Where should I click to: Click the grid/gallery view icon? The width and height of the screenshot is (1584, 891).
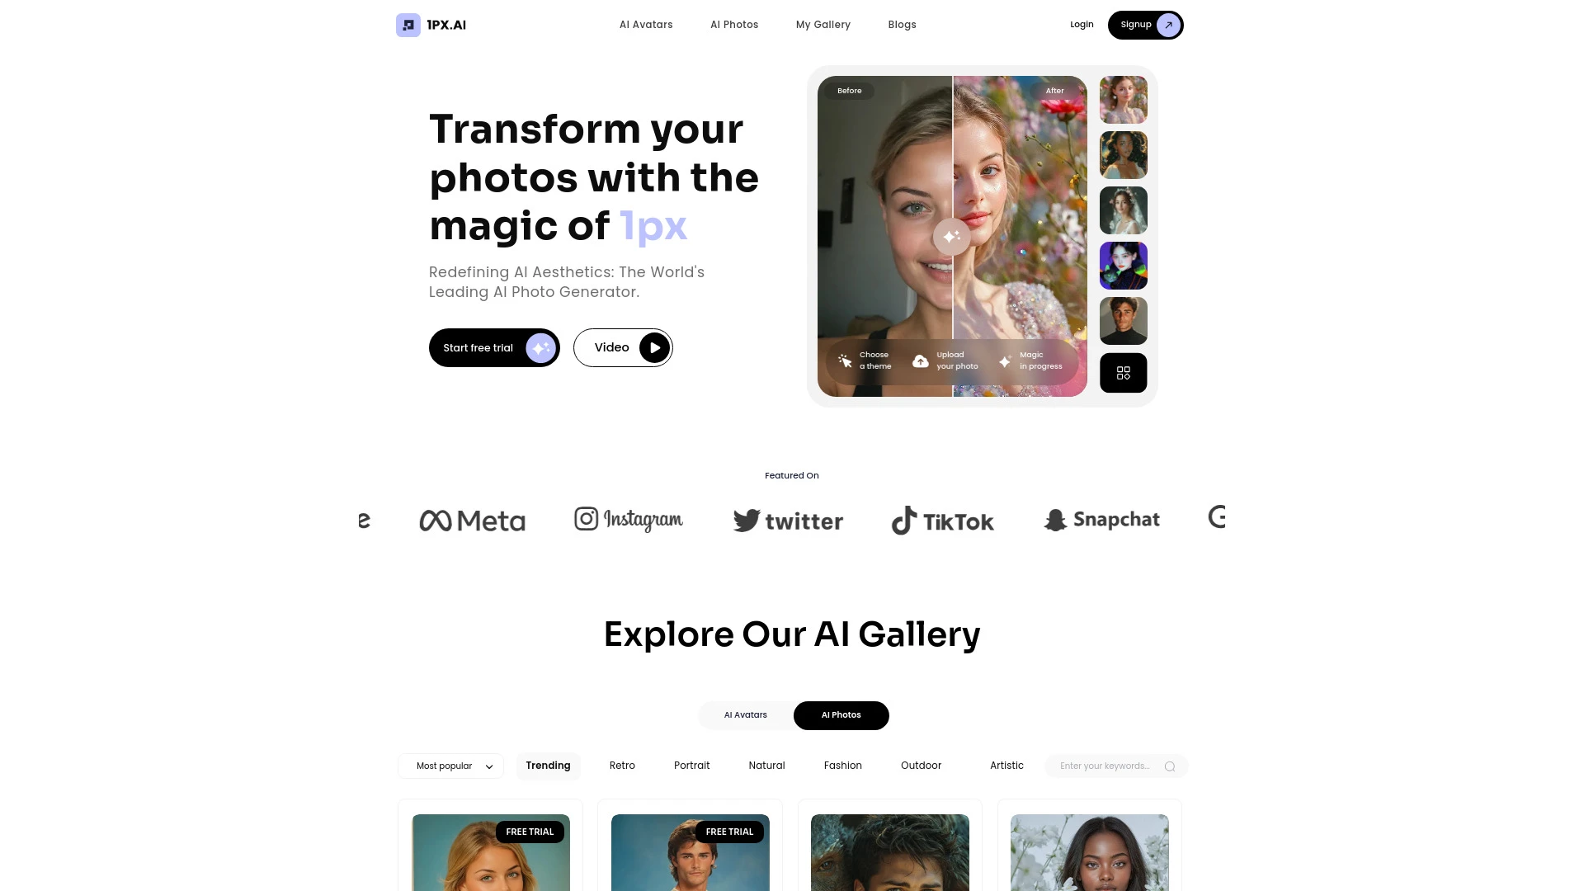click(x=1123, y=373)
